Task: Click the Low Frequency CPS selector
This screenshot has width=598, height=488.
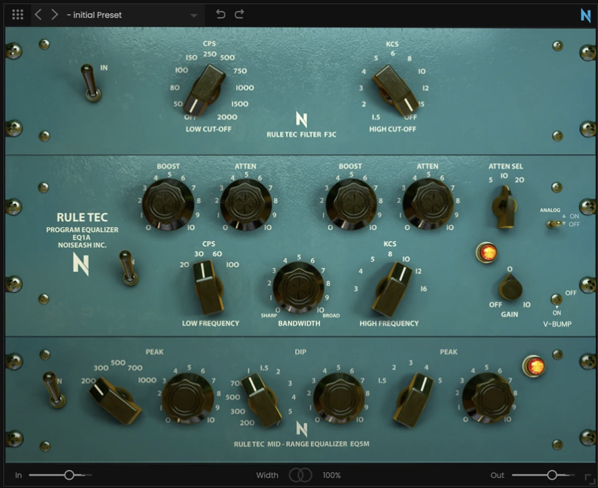Action: pyautogui.click(x=208, y=287)
